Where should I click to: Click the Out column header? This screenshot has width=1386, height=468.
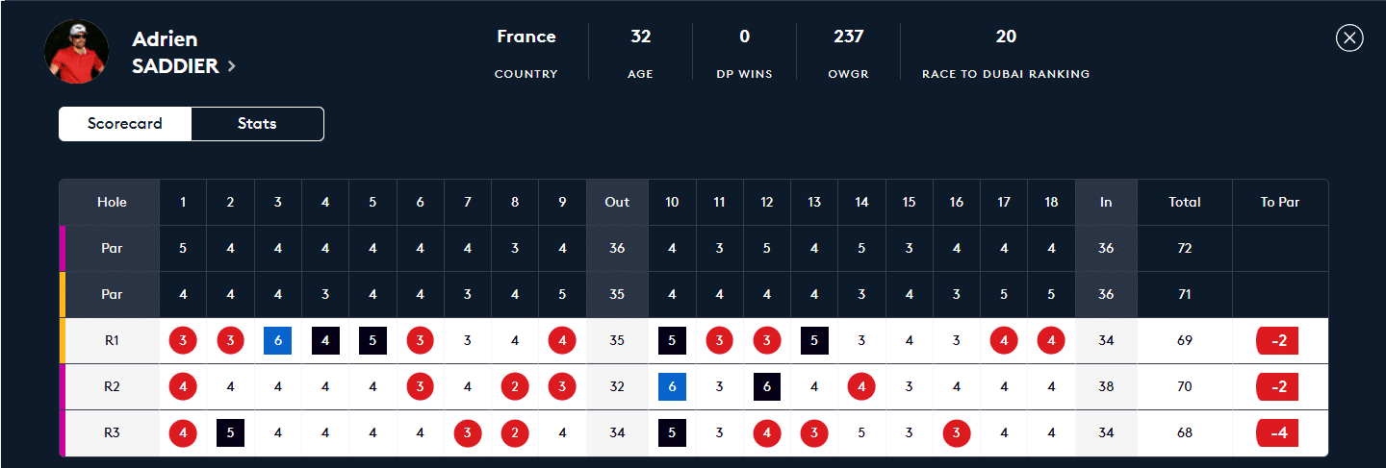617,202
